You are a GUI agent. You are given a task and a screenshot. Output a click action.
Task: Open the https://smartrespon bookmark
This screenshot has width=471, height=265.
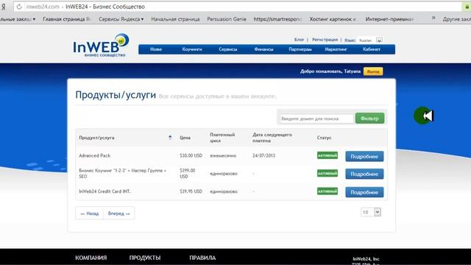(x=277, y=19)
